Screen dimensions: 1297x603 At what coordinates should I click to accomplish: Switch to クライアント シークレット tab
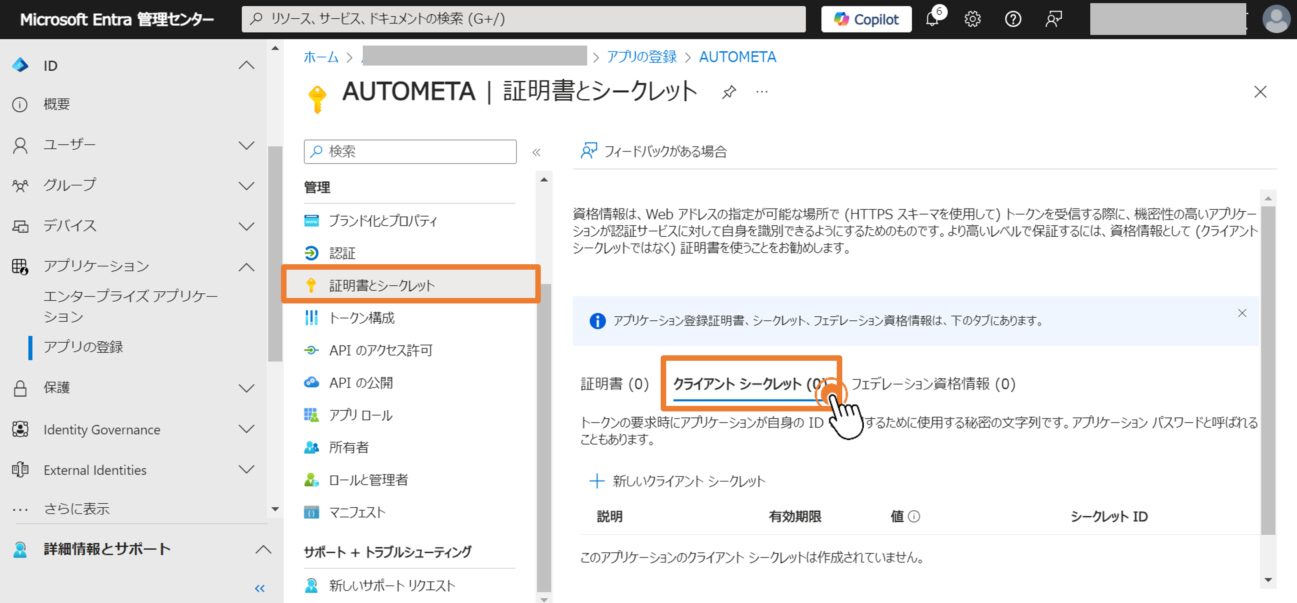pos(750,384)
